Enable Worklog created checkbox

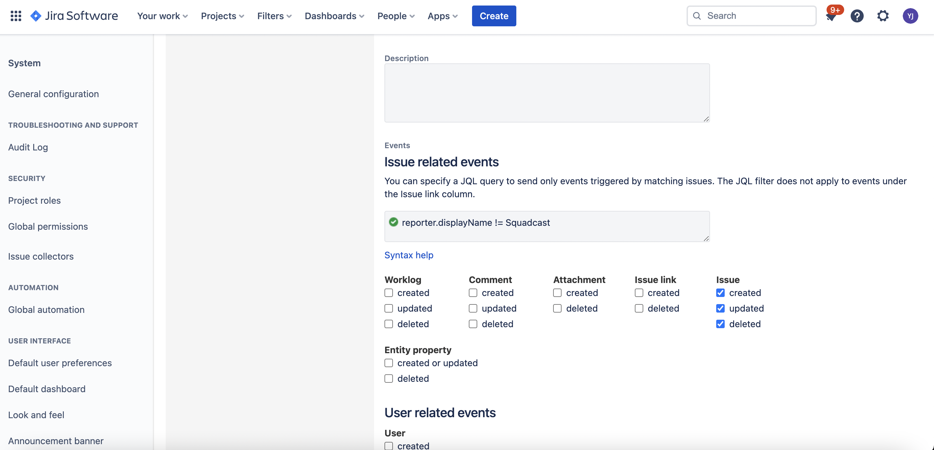click(x=389, y=293)
